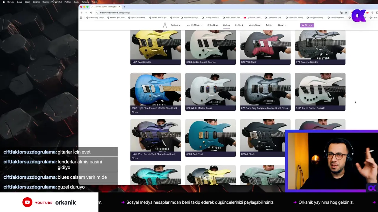Open the Dosya menu
Image resolution: width=378 pixels, height=212 pixels.
(x=19, y=2)
